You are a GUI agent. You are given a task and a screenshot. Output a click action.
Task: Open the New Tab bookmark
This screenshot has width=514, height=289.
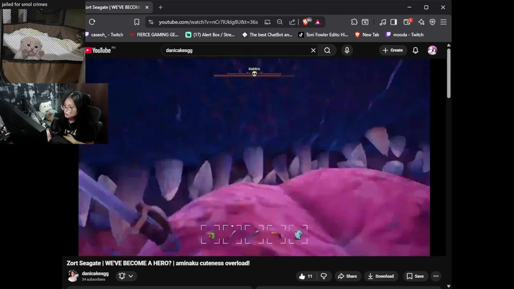pos(367,35)
